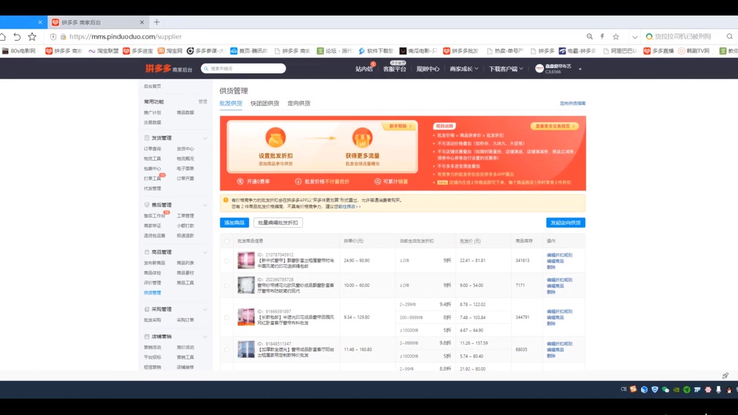The height and width of the screenshot is (415, 738).
Task: Click the 获得更多流量 shop icon
Action: point(362,138)
